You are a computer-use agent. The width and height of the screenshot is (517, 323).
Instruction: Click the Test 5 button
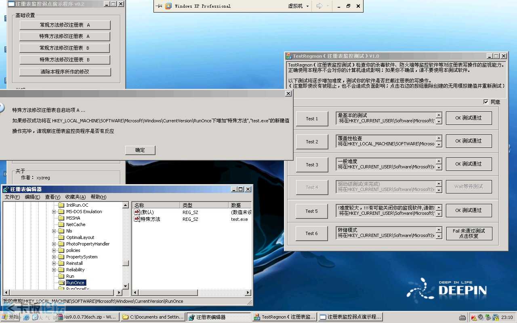[x=312, y=211]
